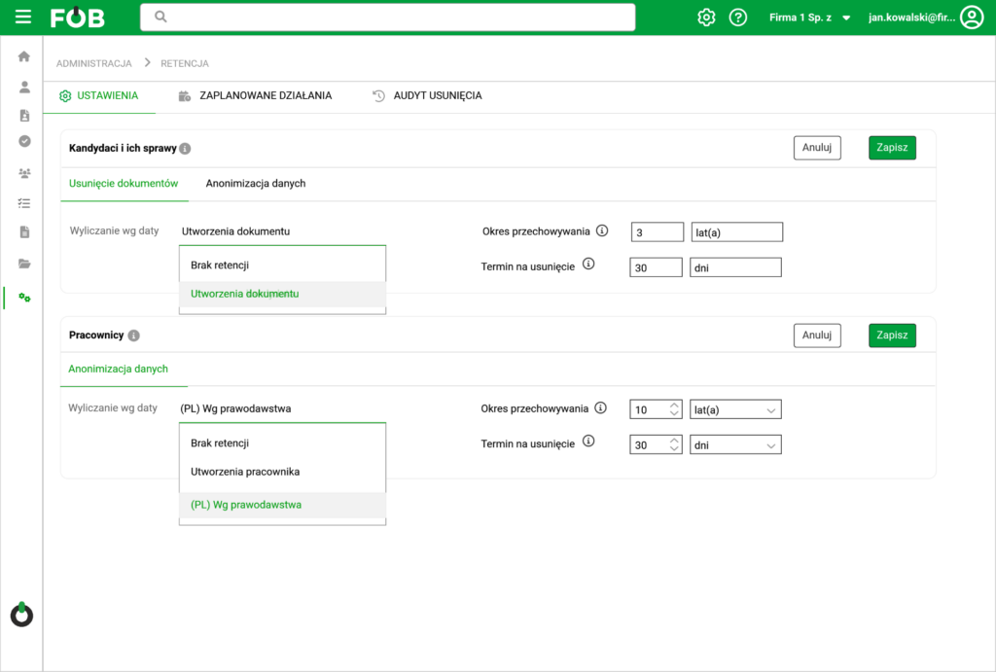The height and width of the screenshot is (672, 996).
Task: Adjust the stepper on employees value 30
Action: [674, 445]
